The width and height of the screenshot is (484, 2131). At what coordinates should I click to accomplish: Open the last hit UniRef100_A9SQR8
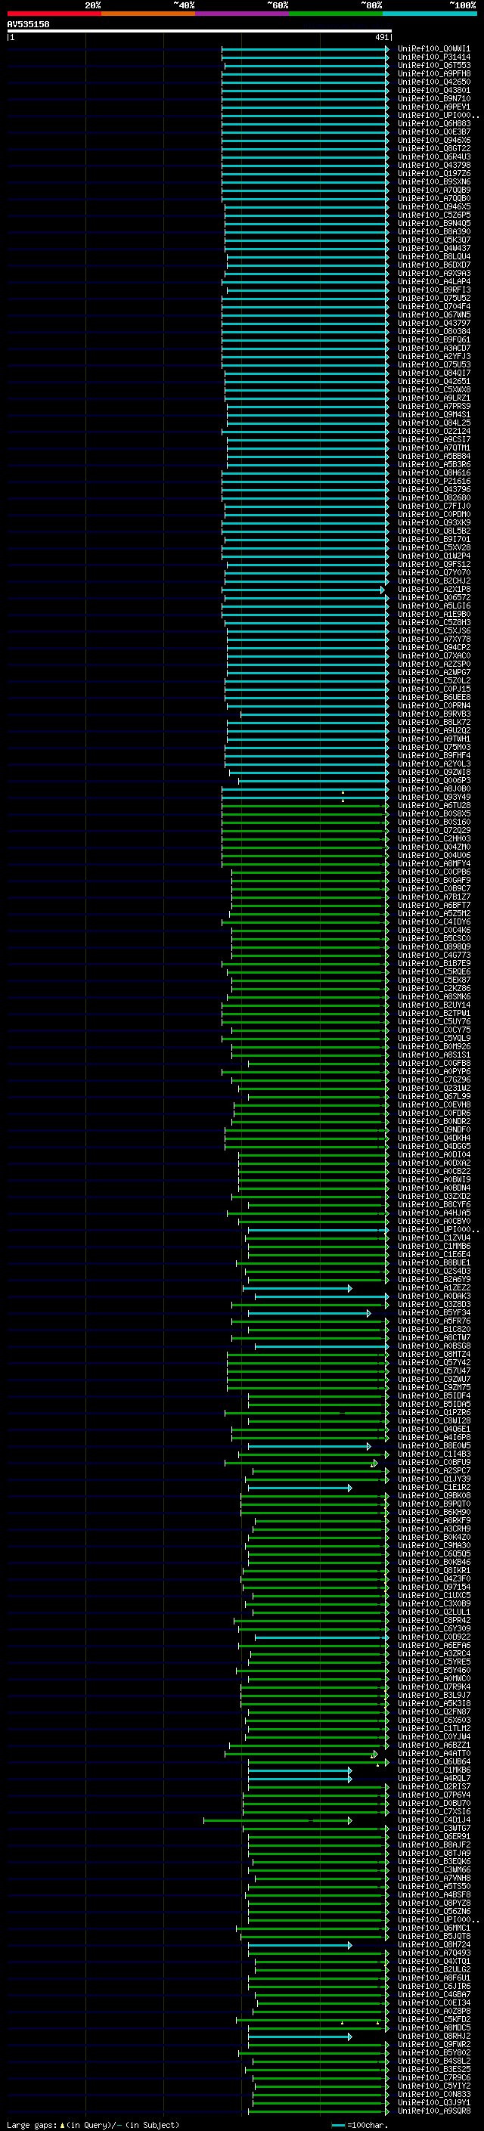click(x=433, y=2111)
